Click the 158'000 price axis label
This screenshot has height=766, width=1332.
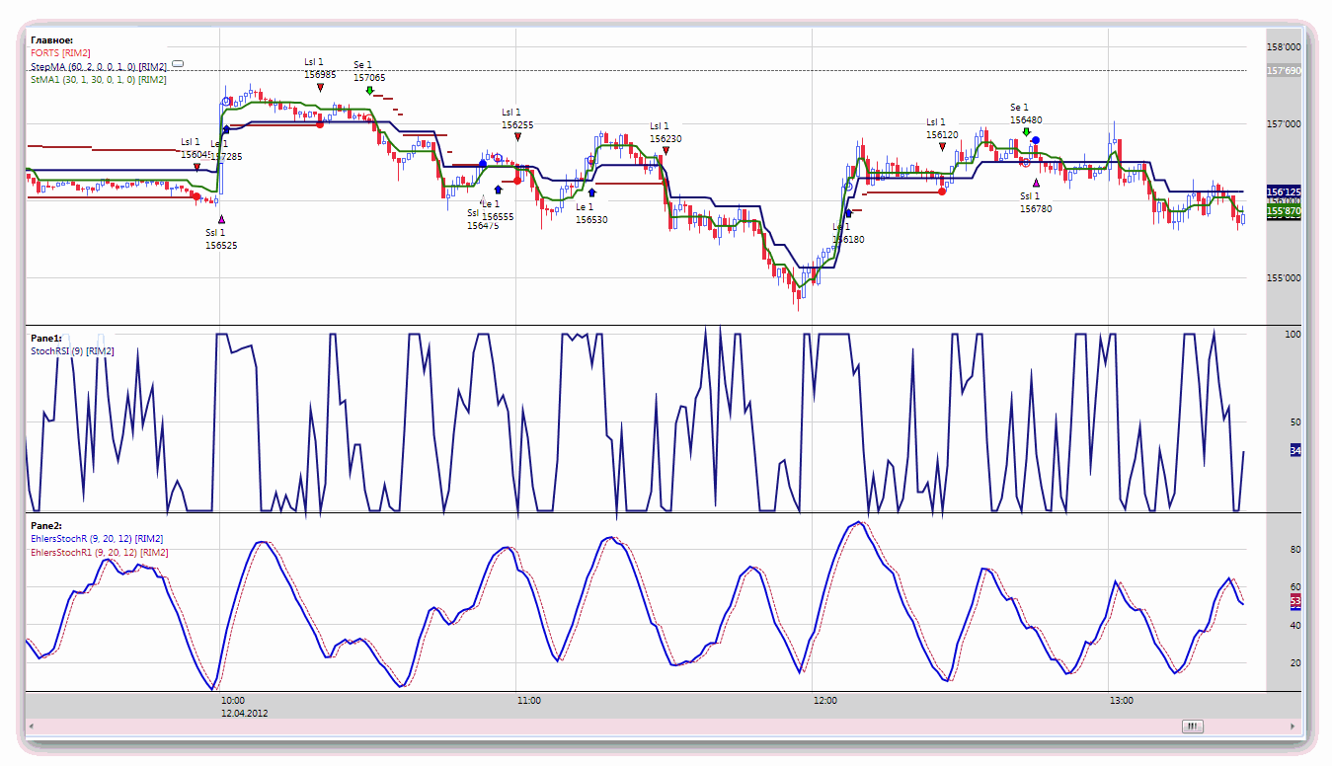1283,47
